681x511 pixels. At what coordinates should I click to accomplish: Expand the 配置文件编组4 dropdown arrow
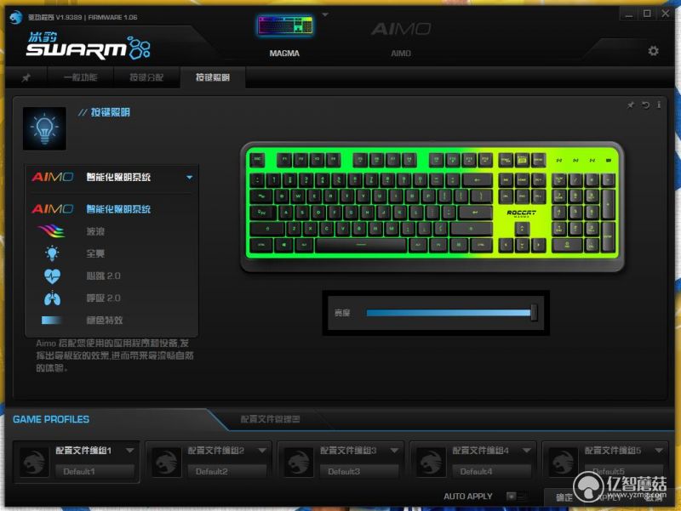527,451
